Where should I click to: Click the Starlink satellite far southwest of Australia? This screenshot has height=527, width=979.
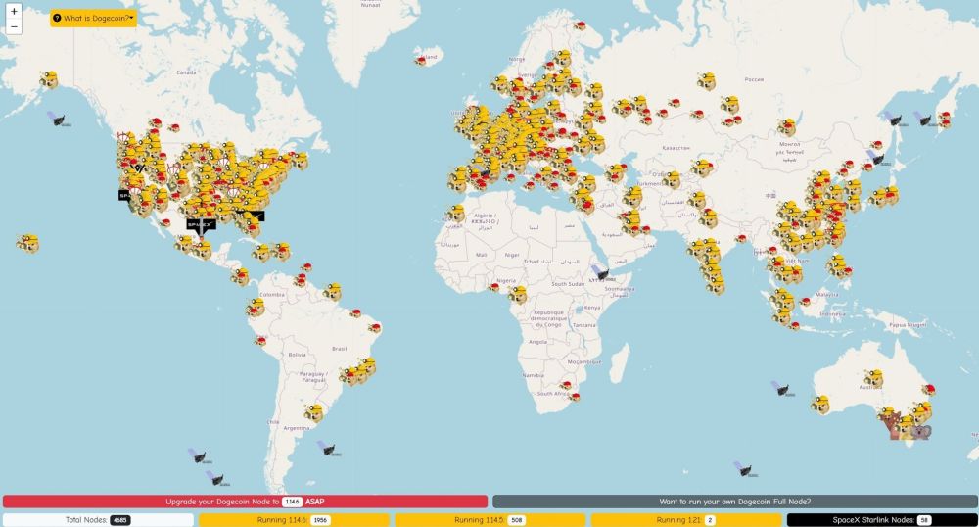(x=744, y=469)
